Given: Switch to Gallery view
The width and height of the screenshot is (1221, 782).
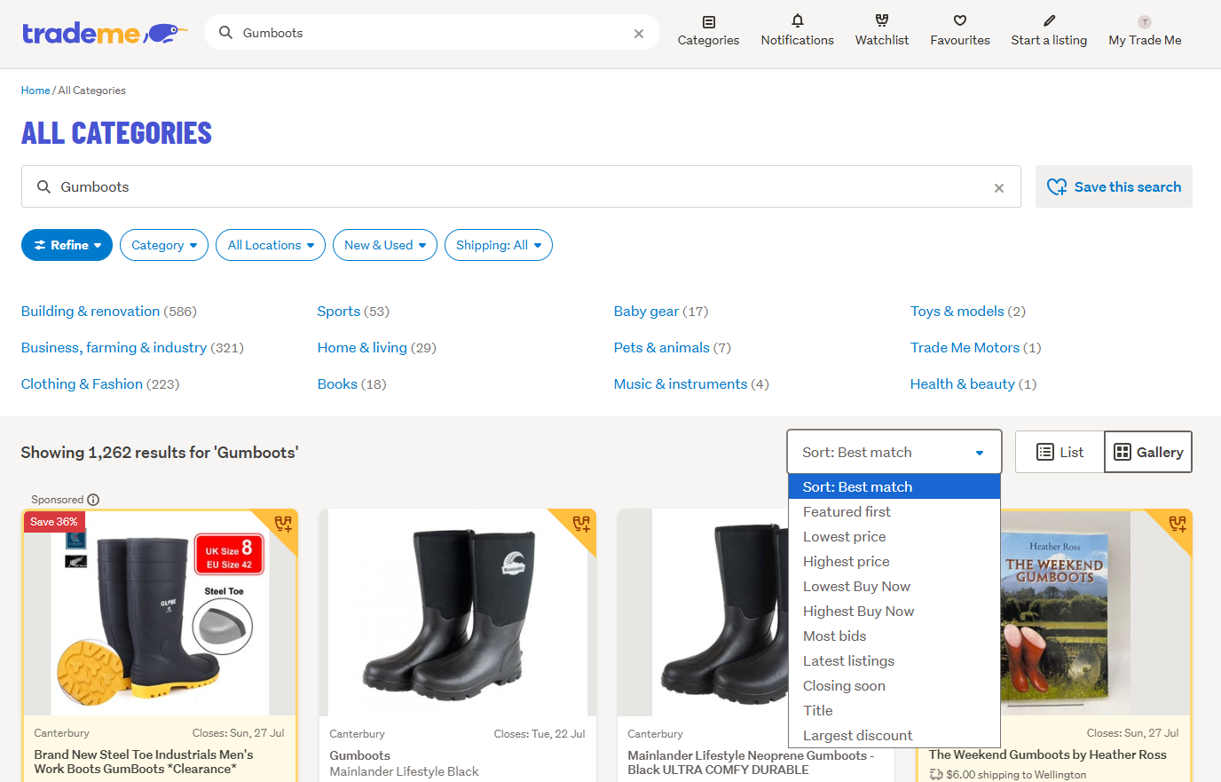Looking at the screenshot, I should coord(1148,452).
